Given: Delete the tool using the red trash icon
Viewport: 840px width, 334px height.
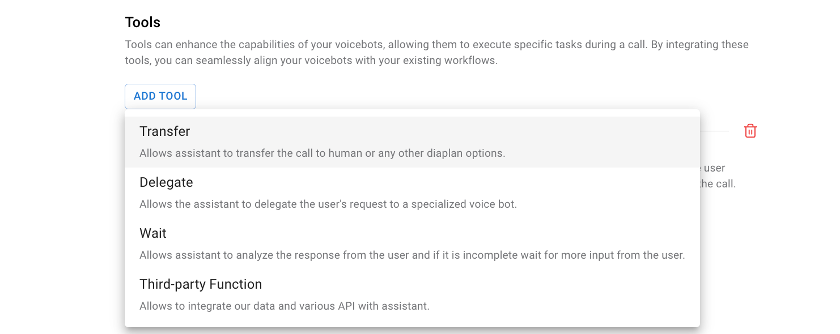Looking at the screenshot, I should [750, 131].
